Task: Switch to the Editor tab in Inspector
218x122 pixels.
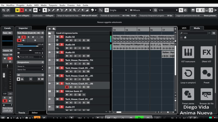Action: coord(35,113)
